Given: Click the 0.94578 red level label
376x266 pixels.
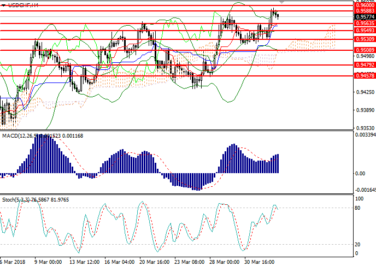Looking at the screenshot, I should 362,75.
